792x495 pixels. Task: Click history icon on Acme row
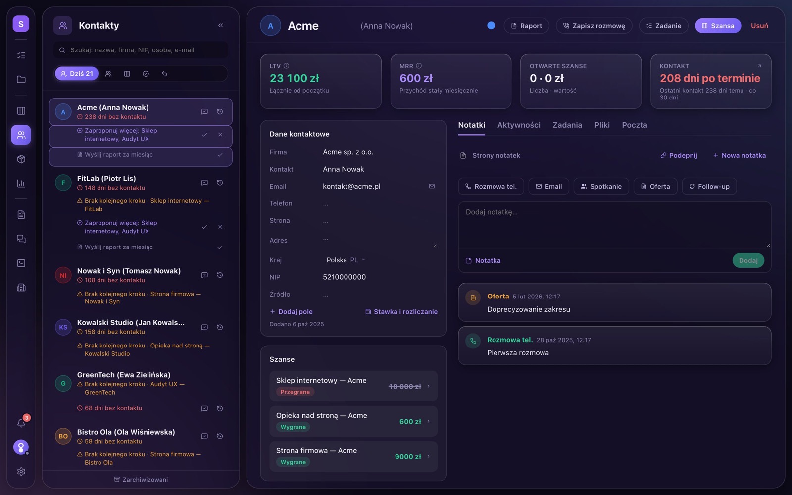coord(220,112)
